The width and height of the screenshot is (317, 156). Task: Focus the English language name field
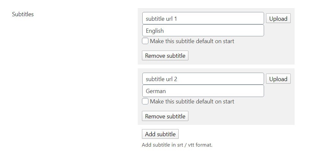[x=203, y=31]
